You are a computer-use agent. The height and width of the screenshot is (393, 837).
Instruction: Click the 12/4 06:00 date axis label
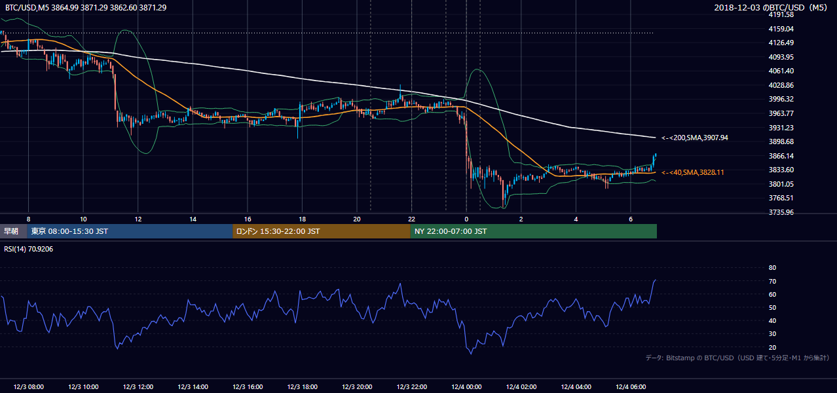coord(631,387)
